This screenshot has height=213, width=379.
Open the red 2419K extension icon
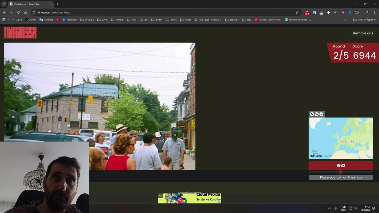point(307,13)
